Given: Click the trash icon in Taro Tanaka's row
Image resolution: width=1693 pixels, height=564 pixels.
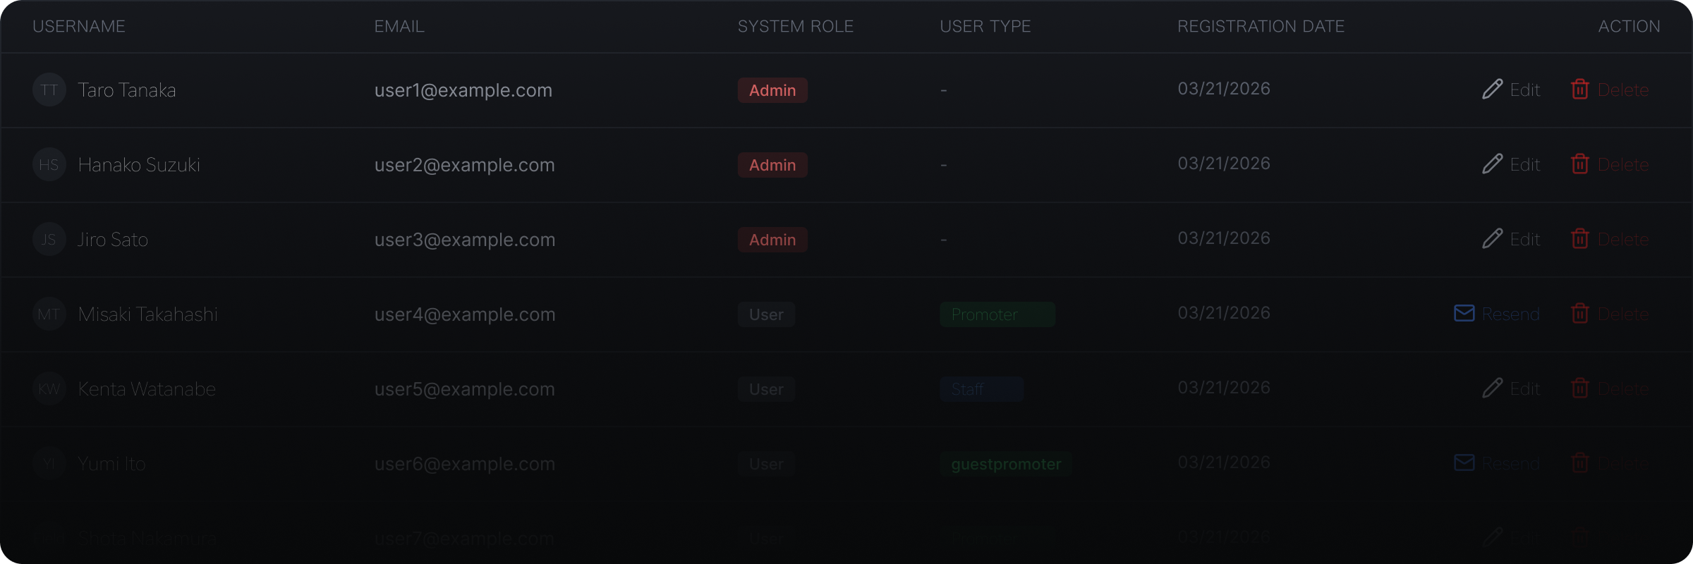Looking at the screenshot, I should tap(1580, 90).
